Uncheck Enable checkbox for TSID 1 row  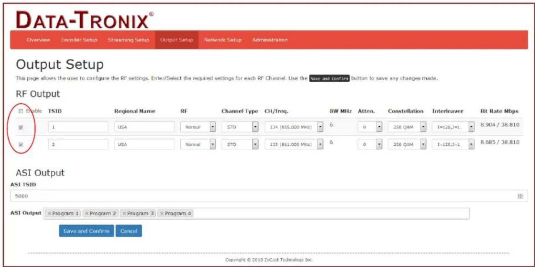coord(21,127)
